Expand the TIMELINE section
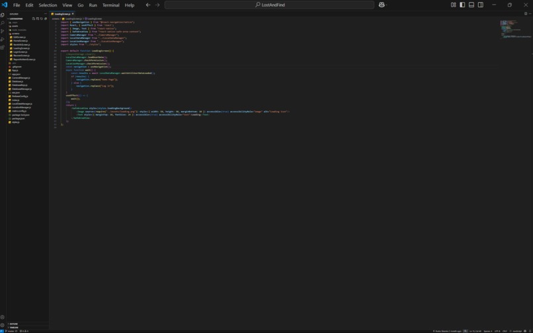533x333 pixels. click(x=14, y=328)
